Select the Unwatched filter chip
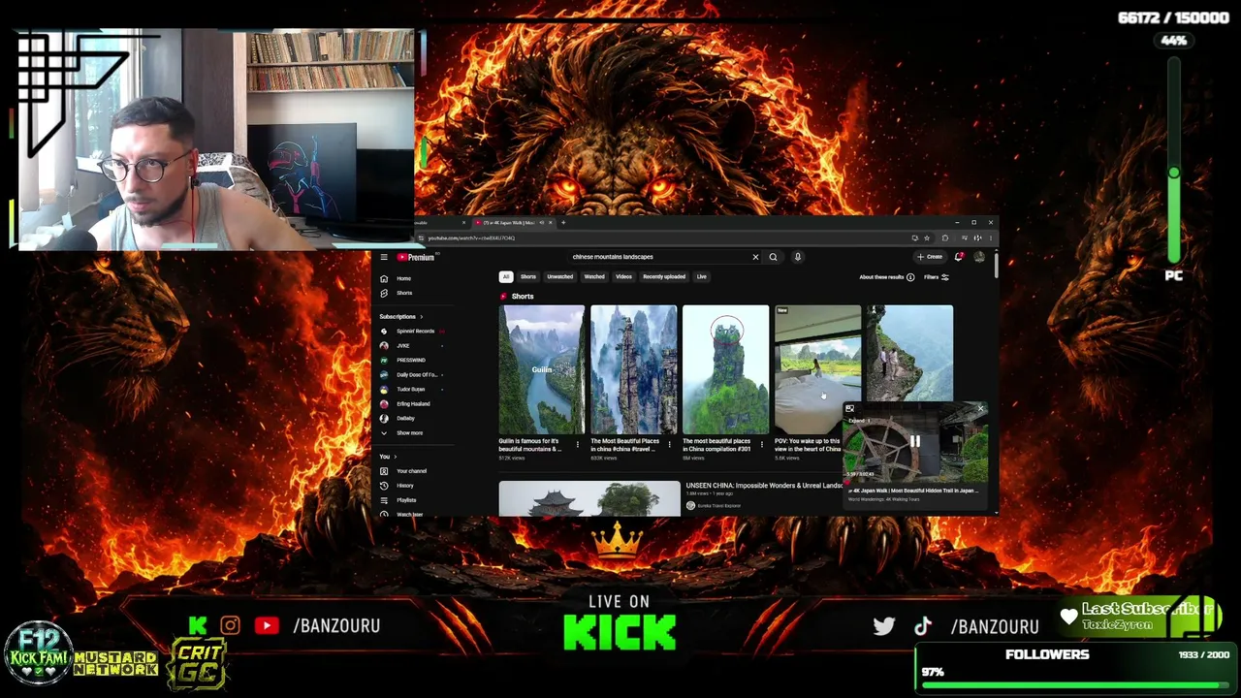The height and width of the screenshot is (698, 1241). tap(560, 277)
